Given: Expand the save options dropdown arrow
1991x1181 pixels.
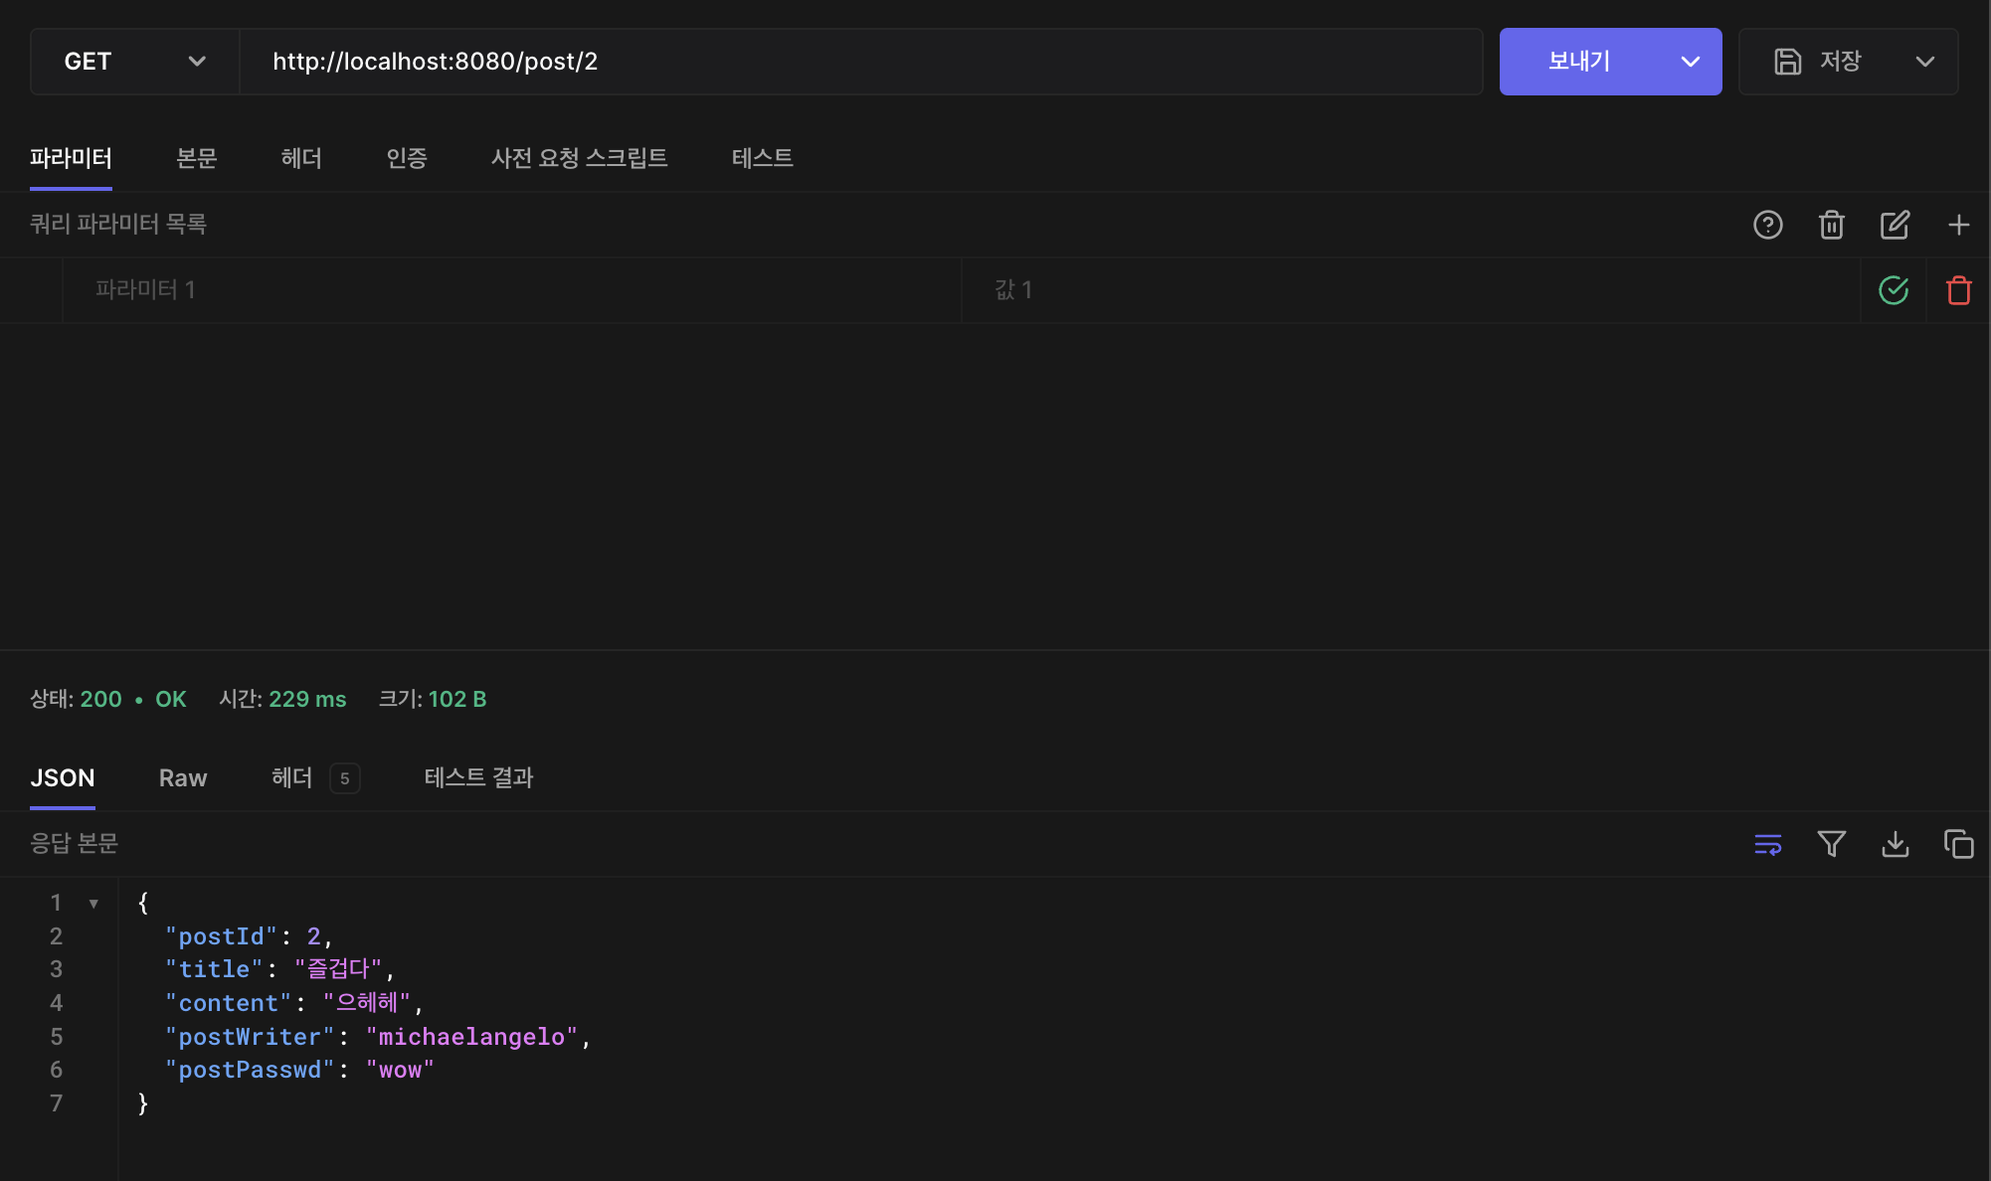Looking at the screenshot, I should click(x=1924, y=62).
